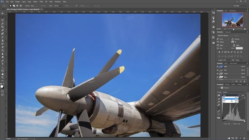This screenshot has height=140, width=249.
Task: Choose Blue in the channel dropdown list
Action: (230, 102)
